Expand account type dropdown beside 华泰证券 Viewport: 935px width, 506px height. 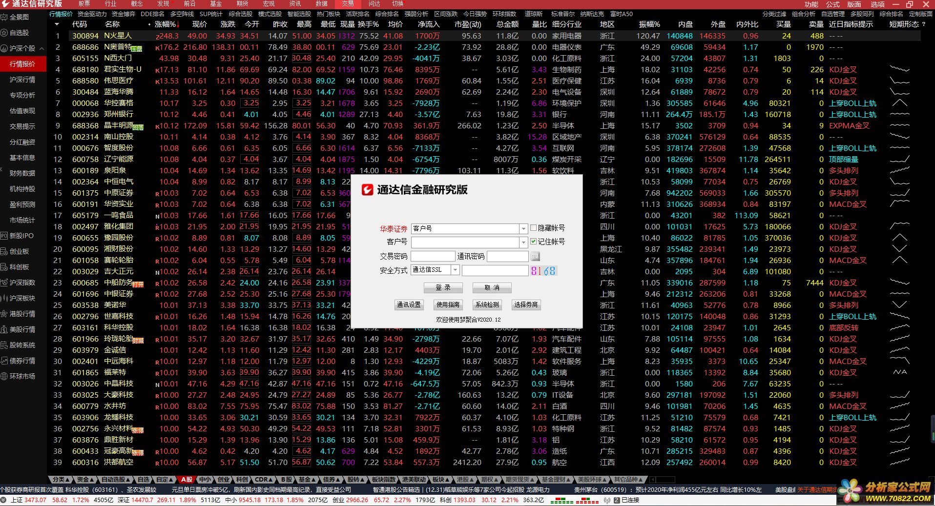coord(523,228)
